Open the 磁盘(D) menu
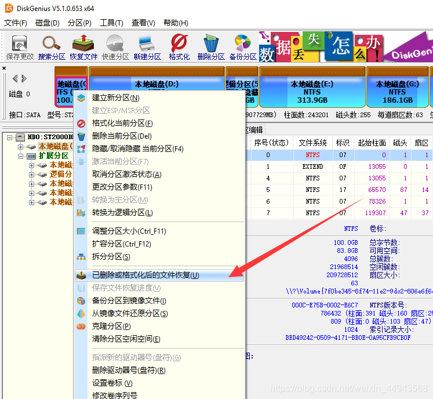 pyautogui.click(x=47, y=23)
